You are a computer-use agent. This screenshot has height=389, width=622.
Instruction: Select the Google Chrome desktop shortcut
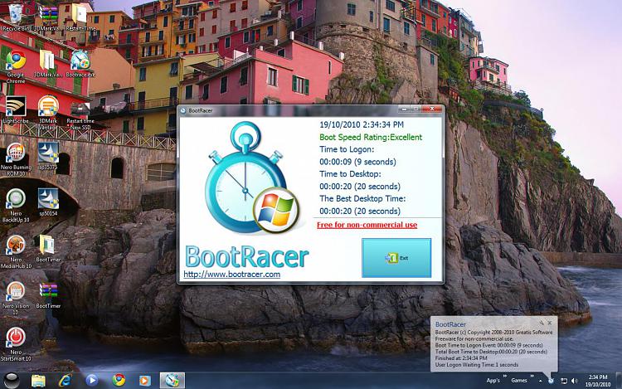[x=16, y=66]
